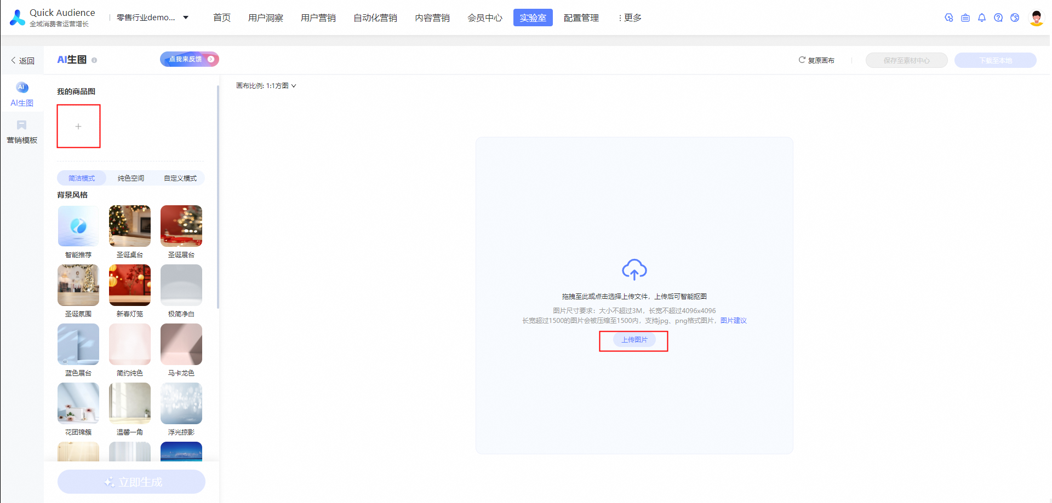The image size is (1052, 503).
Task: Click the cloud upload icon on canvas
Action: (634, 269)
